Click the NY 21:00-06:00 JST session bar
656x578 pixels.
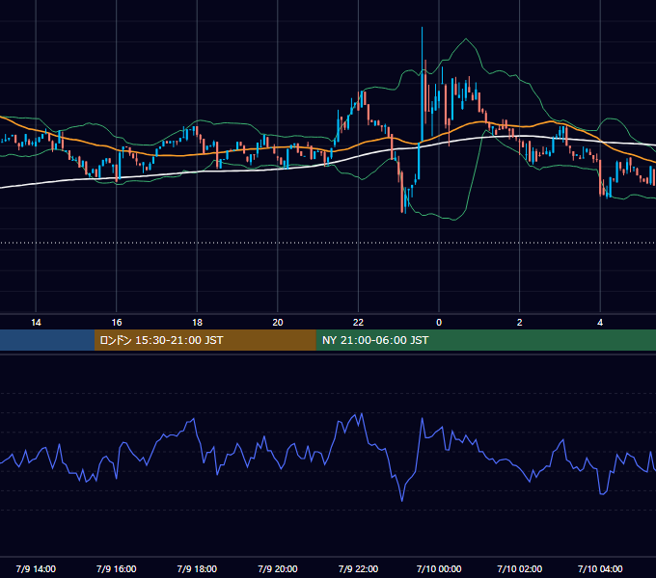(x=485, y=340)
